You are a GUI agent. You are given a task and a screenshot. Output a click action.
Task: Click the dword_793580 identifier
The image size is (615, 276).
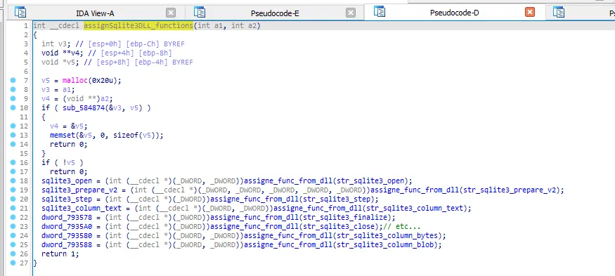point(67,235)
